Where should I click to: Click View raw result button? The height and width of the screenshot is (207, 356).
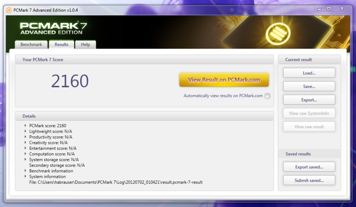[x=309, y=126]
